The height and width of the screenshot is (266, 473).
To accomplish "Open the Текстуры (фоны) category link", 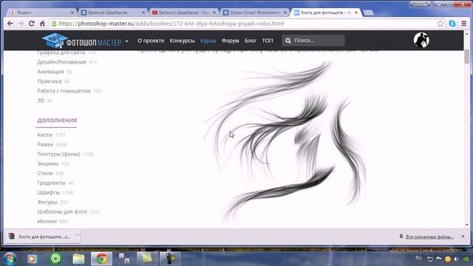I will point(58,154).
